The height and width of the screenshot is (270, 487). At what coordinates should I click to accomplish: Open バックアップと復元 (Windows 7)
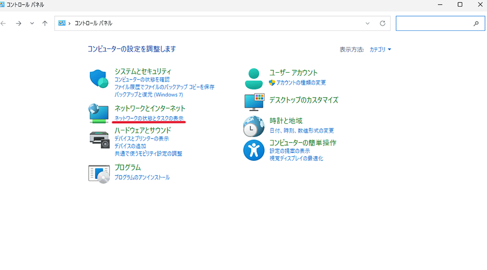pos(149,95)
